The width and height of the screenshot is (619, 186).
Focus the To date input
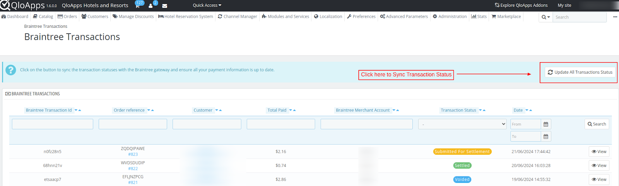tap(525, 137)
